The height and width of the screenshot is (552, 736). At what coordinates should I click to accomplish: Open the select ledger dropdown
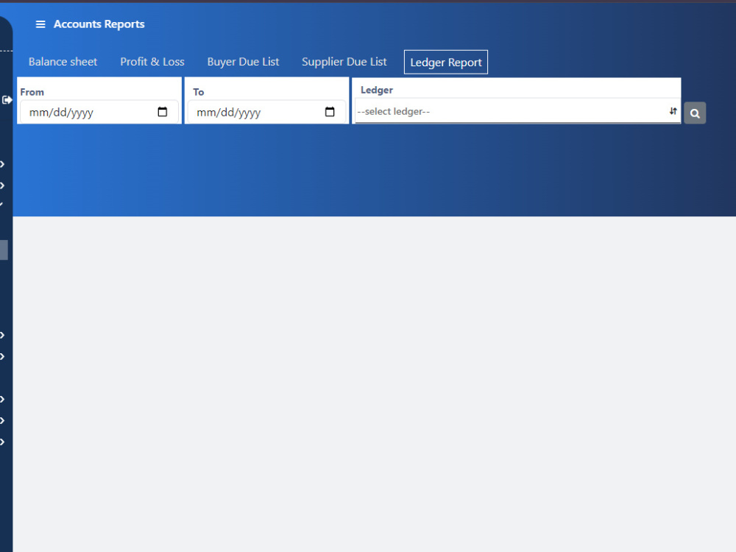pyautogui.click(x=517, y=111)
